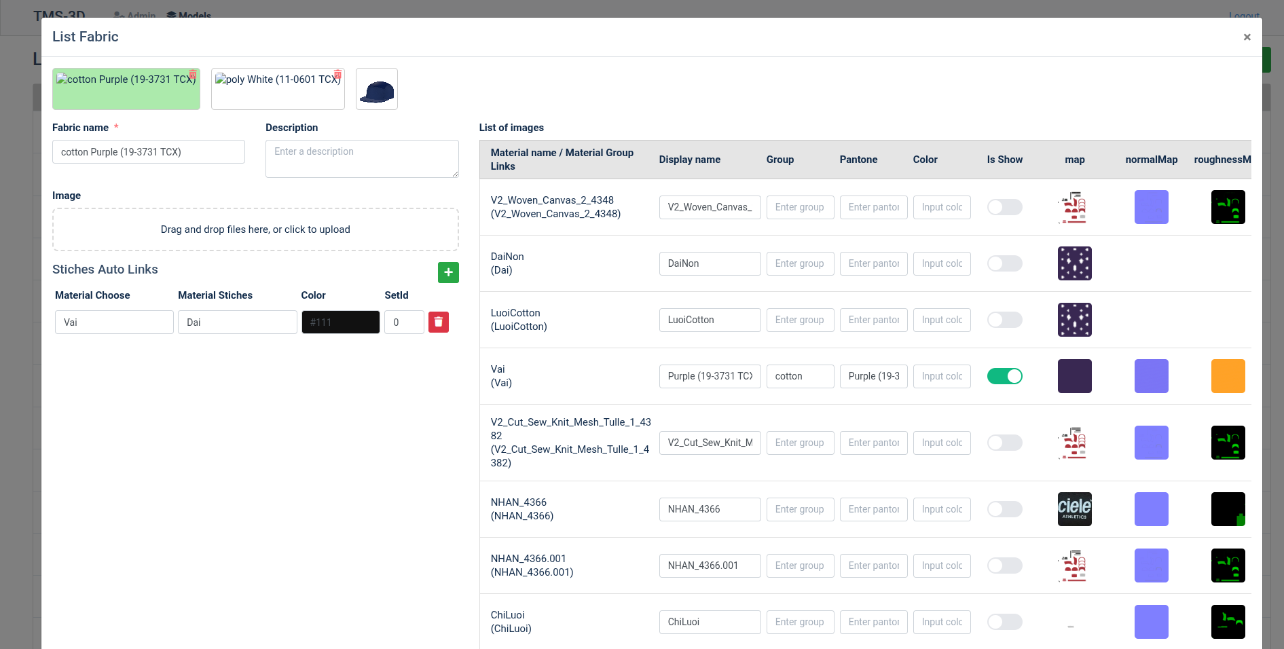Viewport: 1284px width, 649px height.
Task: Select the blue cap model thumbnail
Action: point(377,89)
